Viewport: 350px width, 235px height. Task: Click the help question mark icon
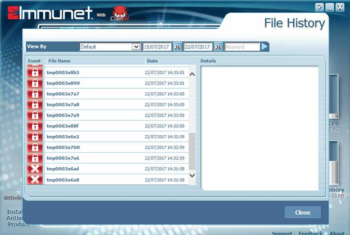(320, 7)
